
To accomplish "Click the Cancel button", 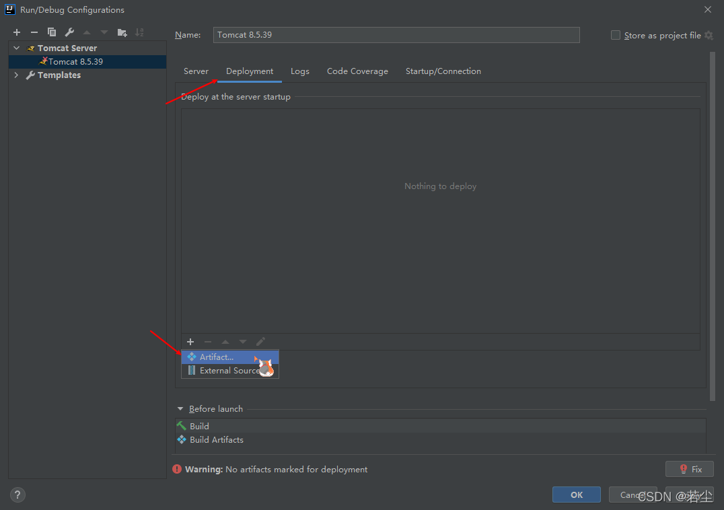I will [632, 495].
